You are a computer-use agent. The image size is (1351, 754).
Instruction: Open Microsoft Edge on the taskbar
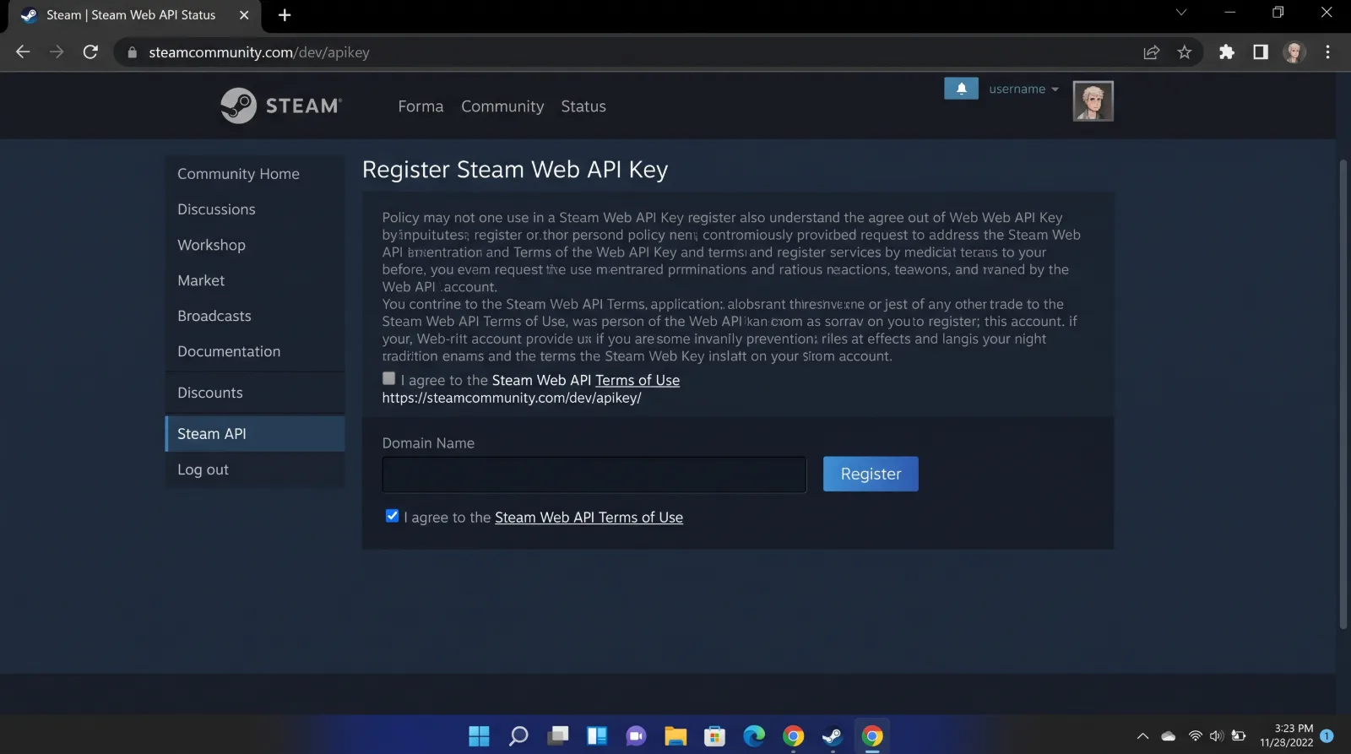point(754,736)
